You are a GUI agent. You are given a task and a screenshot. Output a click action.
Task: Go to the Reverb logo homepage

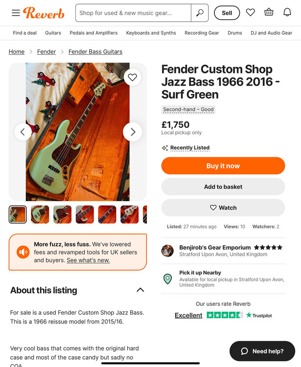point(44,13)
